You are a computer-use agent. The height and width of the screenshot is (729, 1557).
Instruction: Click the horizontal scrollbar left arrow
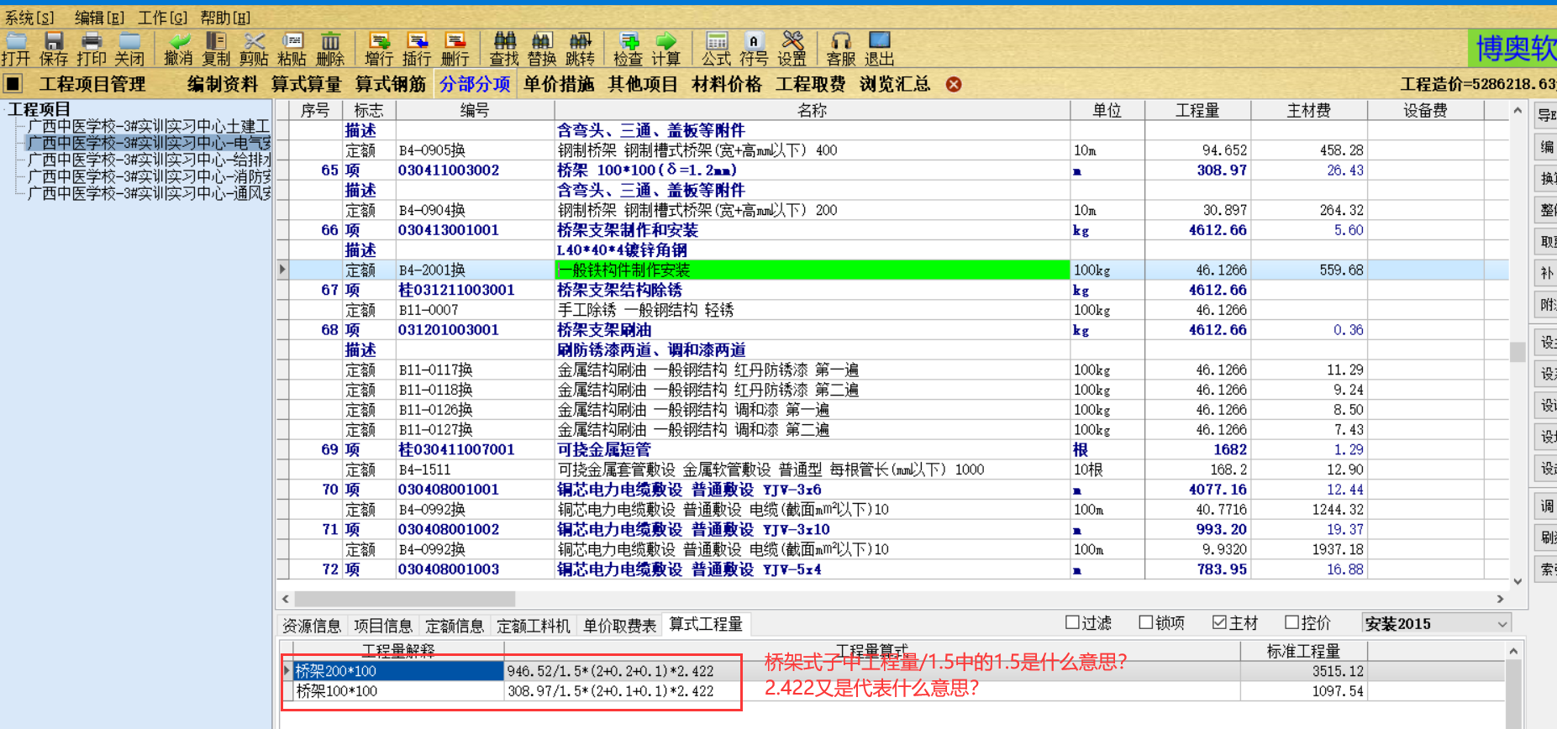(286, 599)
